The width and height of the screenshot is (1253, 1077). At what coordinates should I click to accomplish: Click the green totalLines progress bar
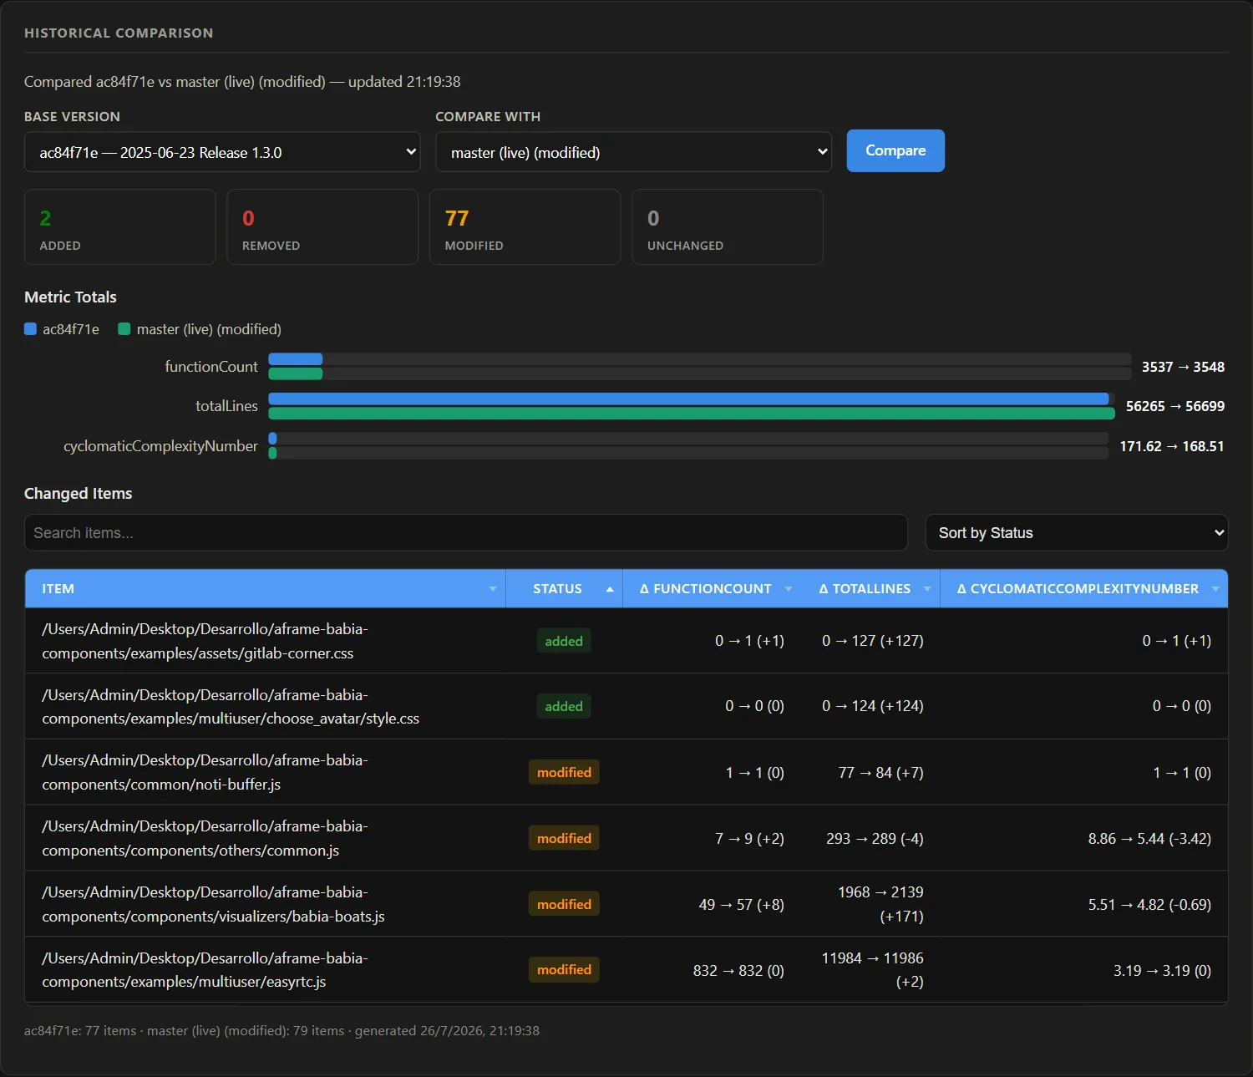[692, 413]
